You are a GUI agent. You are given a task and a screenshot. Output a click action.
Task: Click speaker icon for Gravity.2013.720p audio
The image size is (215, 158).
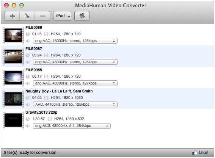click(x=28, y=126)
